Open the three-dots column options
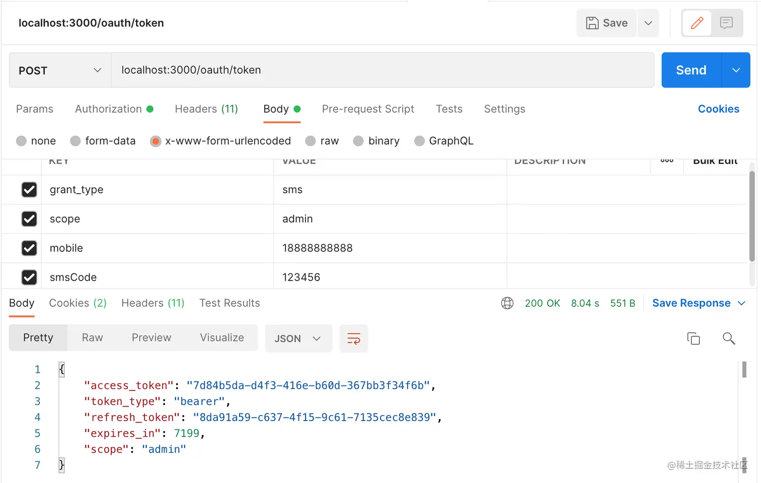The width and height of the screenshot is (761, 483). (x=667, y=162)
